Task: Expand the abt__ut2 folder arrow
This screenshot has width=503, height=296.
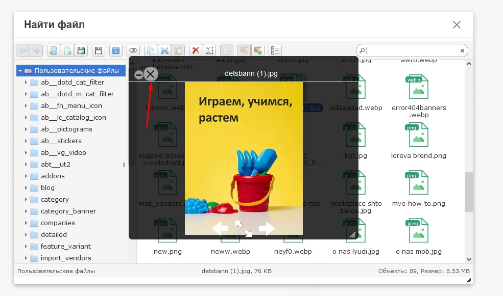Action: (26, 165)
